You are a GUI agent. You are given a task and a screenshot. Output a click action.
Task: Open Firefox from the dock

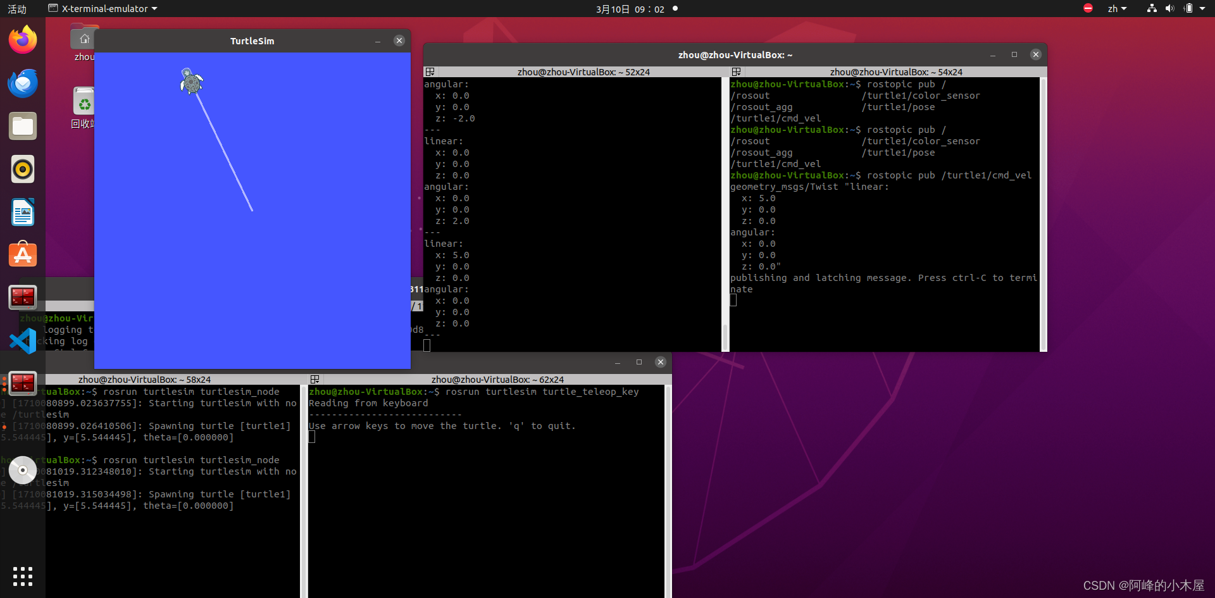click(23, 40)
